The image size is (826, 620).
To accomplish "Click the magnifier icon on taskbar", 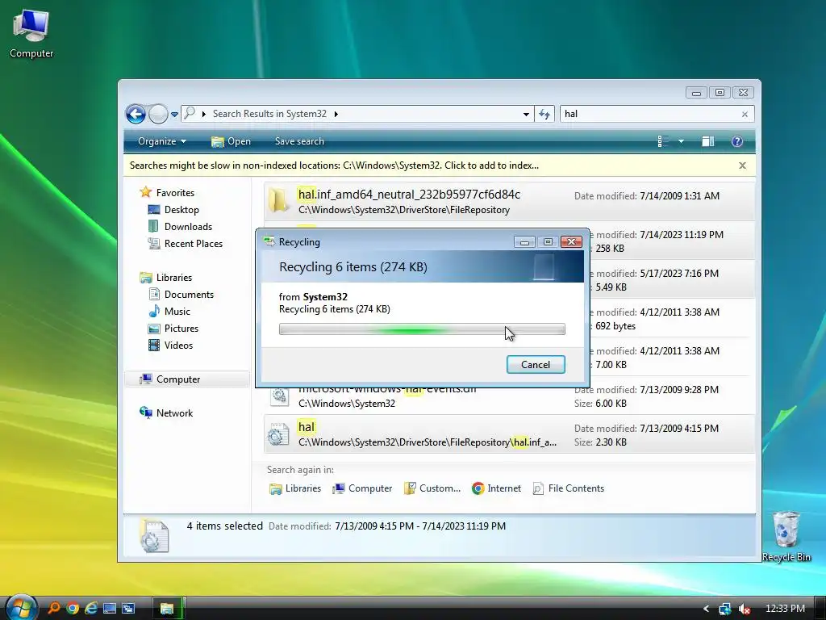I will 53,608.
